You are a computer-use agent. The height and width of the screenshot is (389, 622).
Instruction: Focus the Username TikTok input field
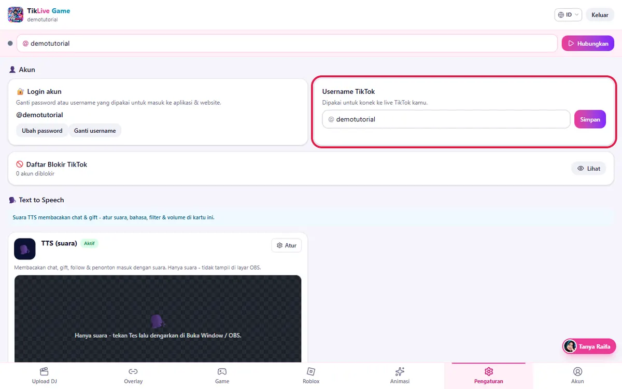coord(446,119)
